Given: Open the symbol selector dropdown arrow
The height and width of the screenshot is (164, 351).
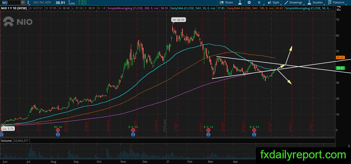Looking at the screenshot, I should [23, 2].
